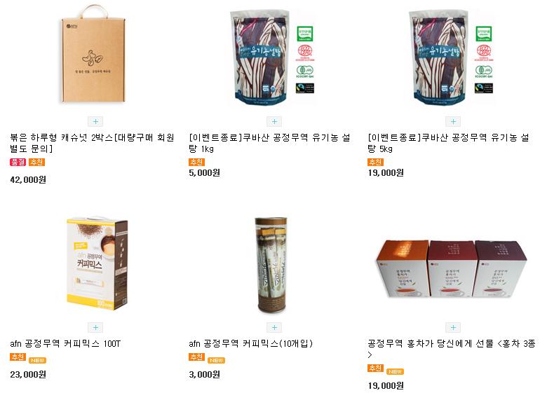Open the 쿠바산 공정무역 유기농 설탕 5kg link
Screen dimensions: 540x393
pyautogui.click(x=448, y=143)
